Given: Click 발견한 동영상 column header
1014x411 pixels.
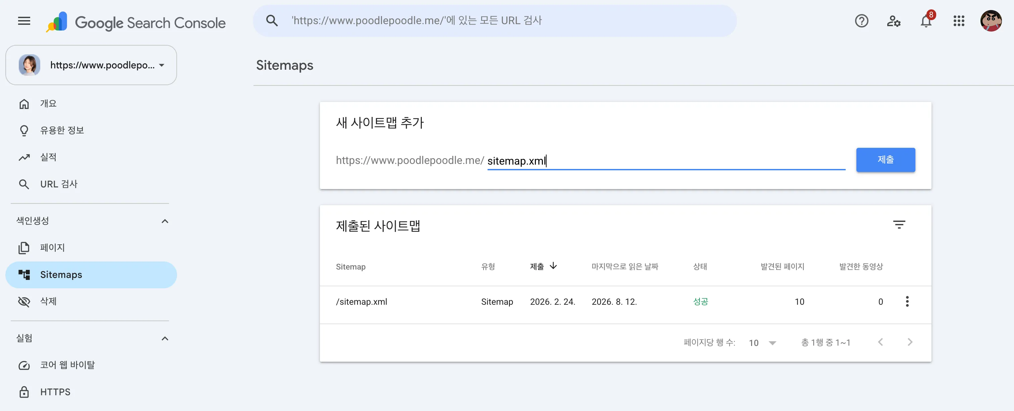Looking at the screenshot, I should pos(861,267).
